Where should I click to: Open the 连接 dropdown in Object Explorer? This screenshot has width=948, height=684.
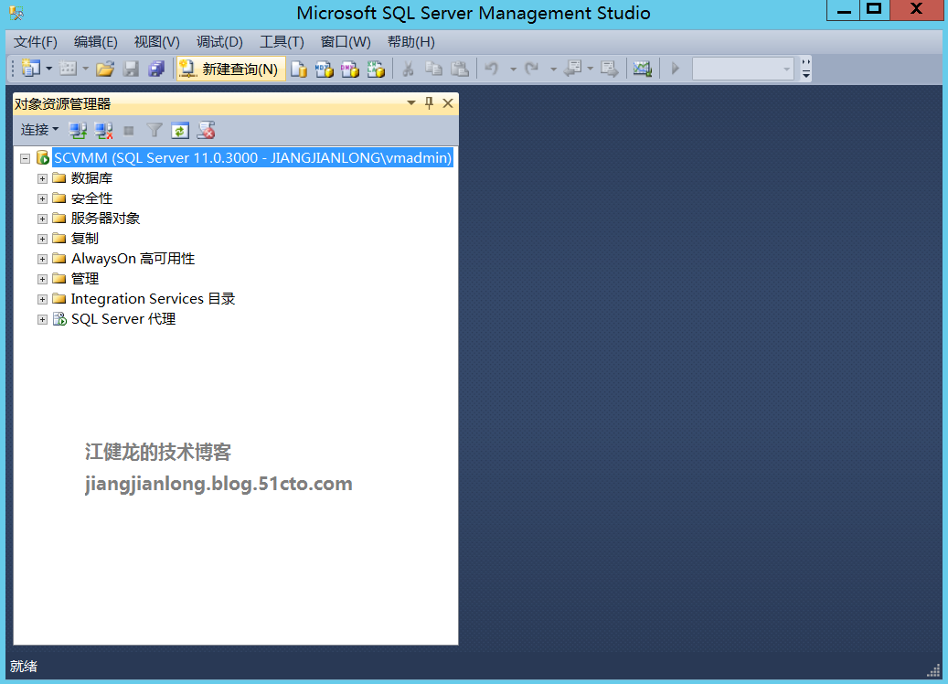(x=39, y=130)
